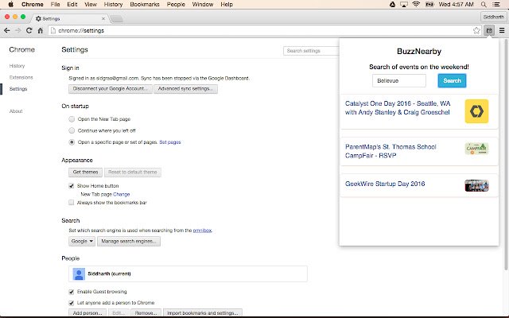
Task: Open the Bookmarks menu in menu bar
Action: click(x=145, y=5)
